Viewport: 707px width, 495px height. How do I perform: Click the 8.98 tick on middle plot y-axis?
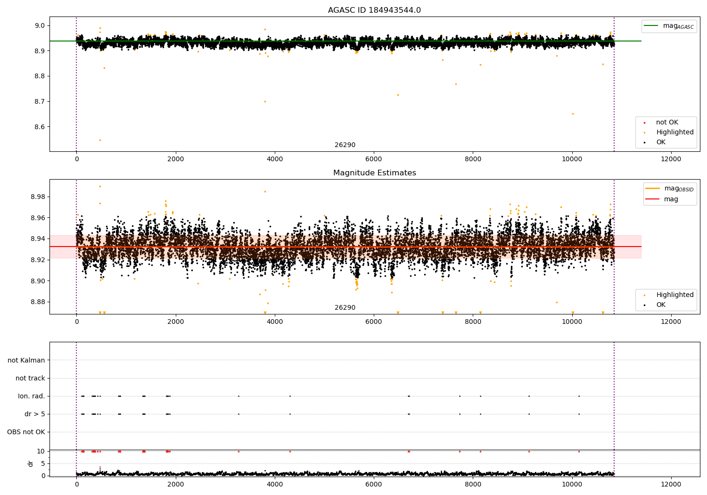tap(38, 197)
